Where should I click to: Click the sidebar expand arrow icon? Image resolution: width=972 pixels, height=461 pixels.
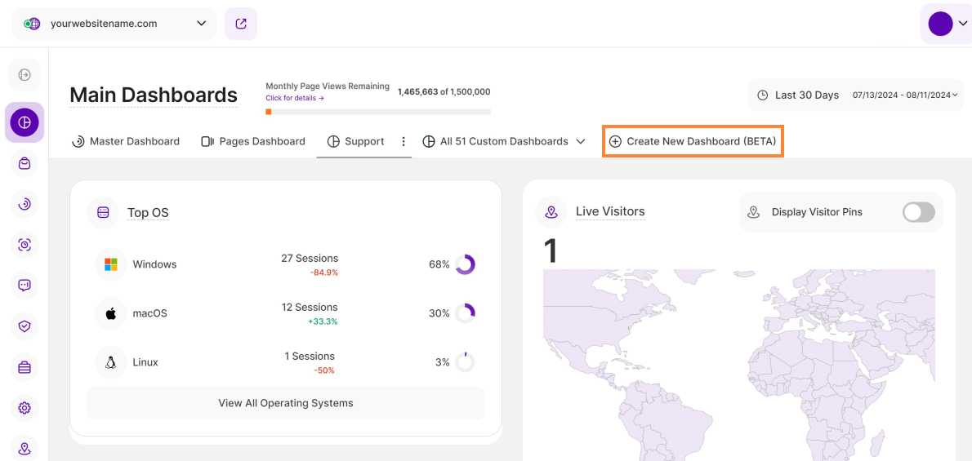click(x=25, y=75)
